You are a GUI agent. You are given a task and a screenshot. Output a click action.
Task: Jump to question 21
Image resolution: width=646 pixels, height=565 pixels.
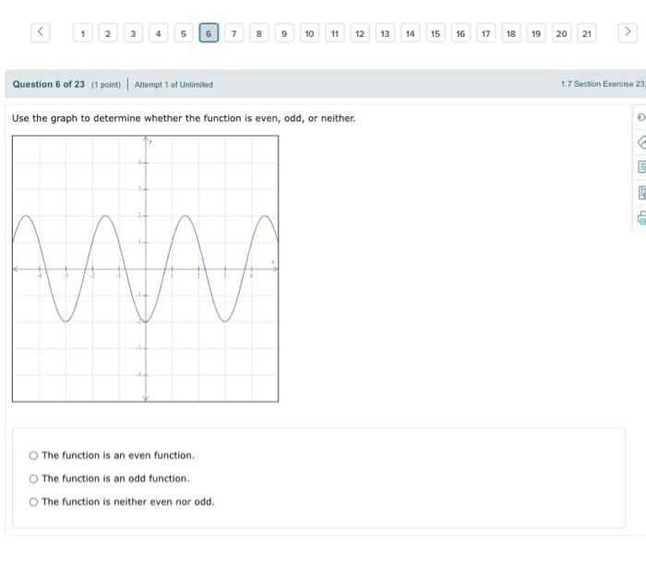pos(587,33)
